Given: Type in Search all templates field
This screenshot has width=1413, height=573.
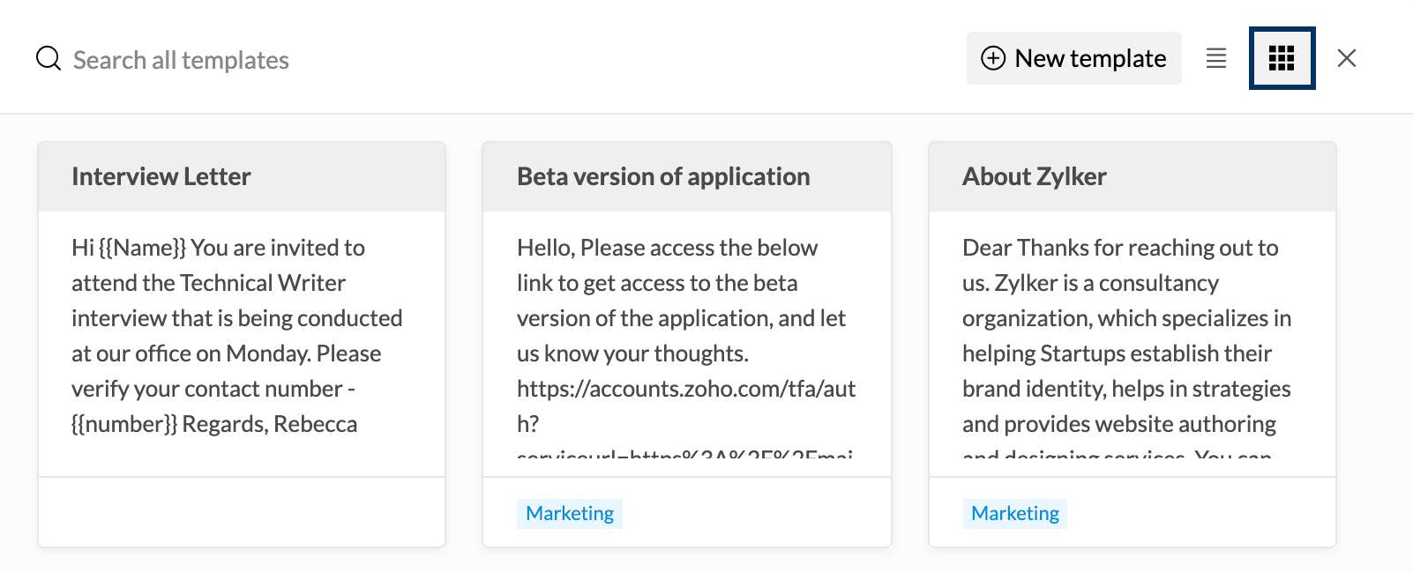Looking at the screenshot, I should 181,60.
